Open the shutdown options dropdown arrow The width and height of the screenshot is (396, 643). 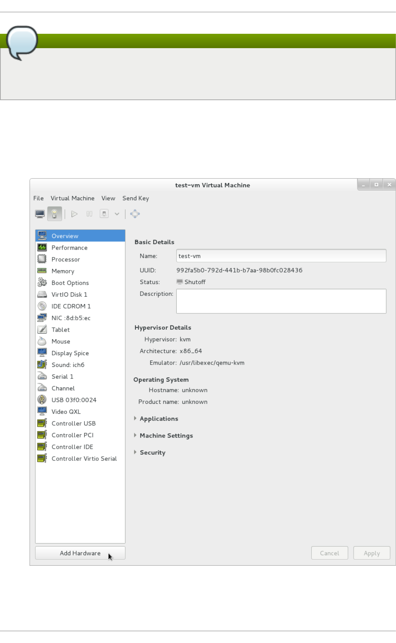(117, 214)
